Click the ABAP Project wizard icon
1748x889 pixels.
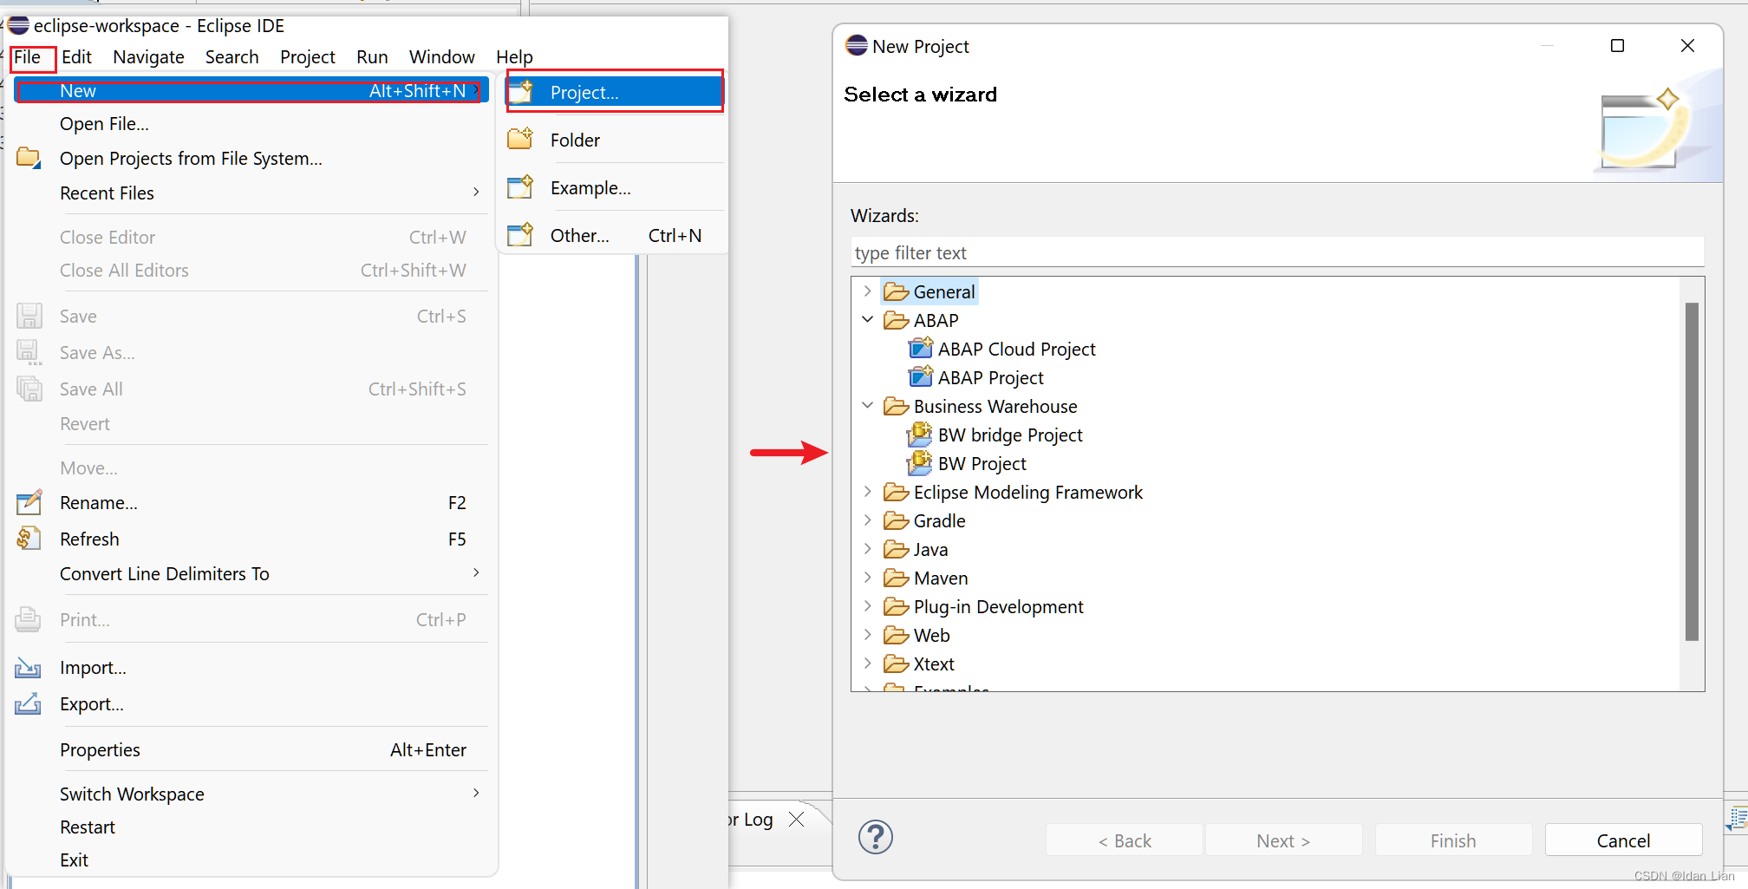click(920, 377)
